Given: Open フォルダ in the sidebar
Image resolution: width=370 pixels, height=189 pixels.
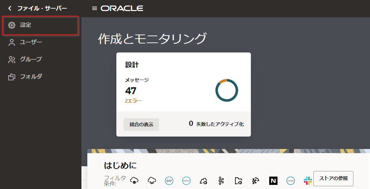Looking at the screenshot, I should (31, 77).
